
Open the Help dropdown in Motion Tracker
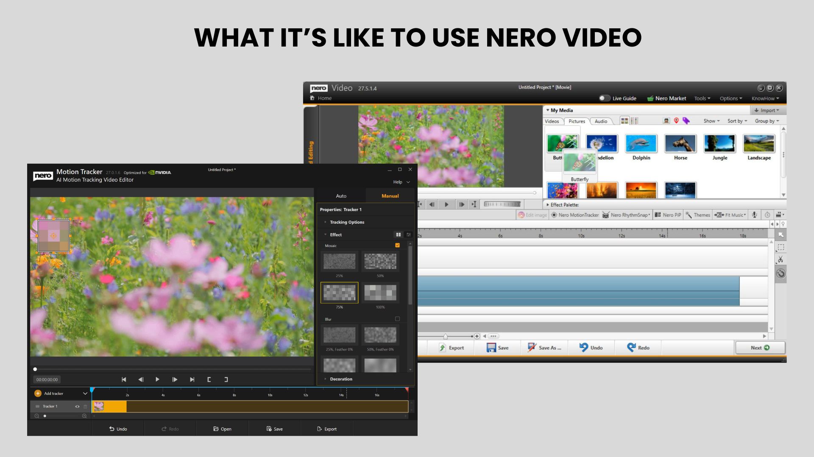(401, 182)
